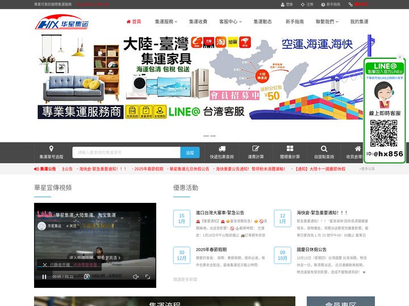The height and width of the screenshot is (306, 409).
Task: Close the LINE@ customer service widget
Action: click(x=399, y=57)
